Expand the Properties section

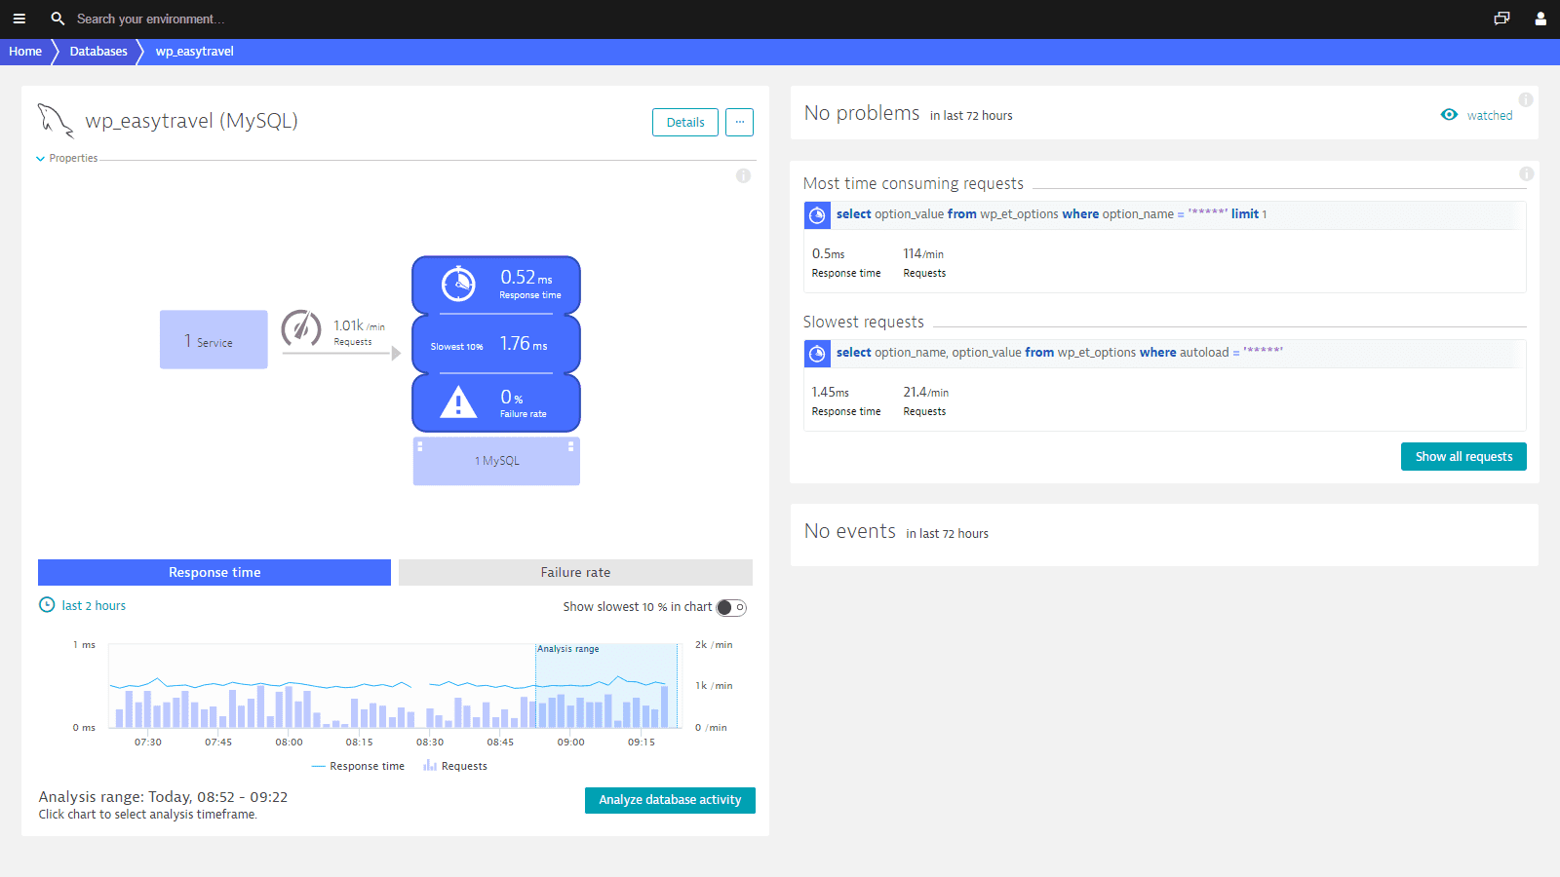67,158
